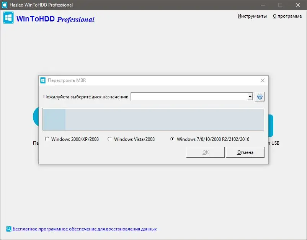Click inside the destination disk combo box field
This screenshot has height=240, width=307.
[x=188, y=96]
